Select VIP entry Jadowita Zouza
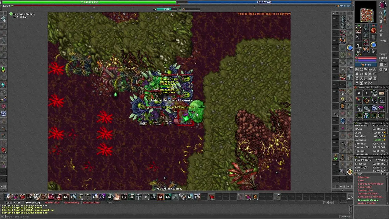The image size is (389, 219). tap(368, 200)
